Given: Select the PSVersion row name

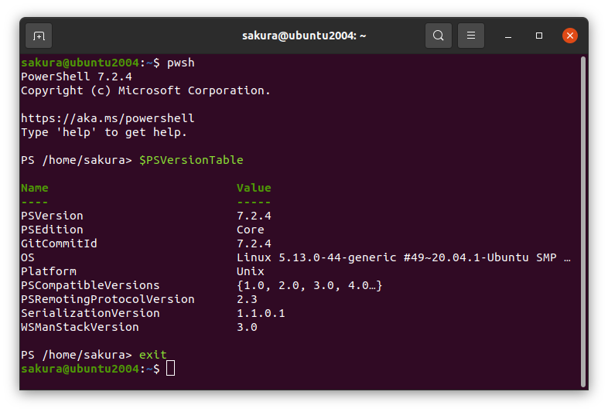Looking at the screenshot, I should pos(52,216).
